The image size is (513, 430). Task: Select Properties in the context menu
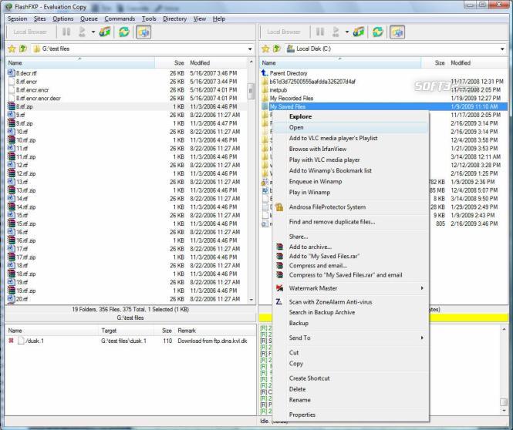(x=350, y=415)
